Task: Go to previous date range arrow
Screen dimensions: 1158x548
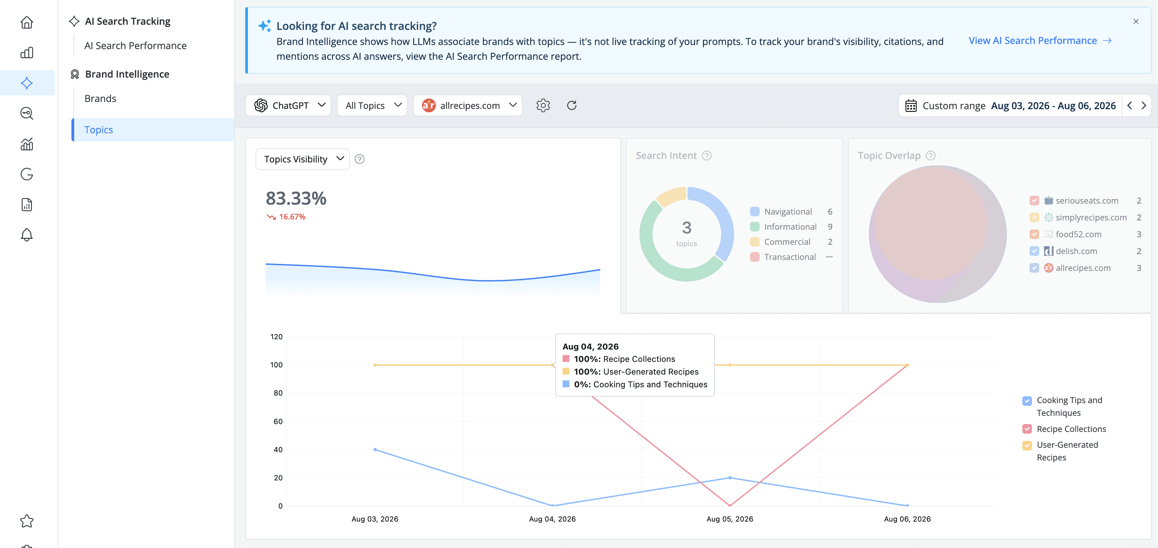Action: coord(1130,106)
